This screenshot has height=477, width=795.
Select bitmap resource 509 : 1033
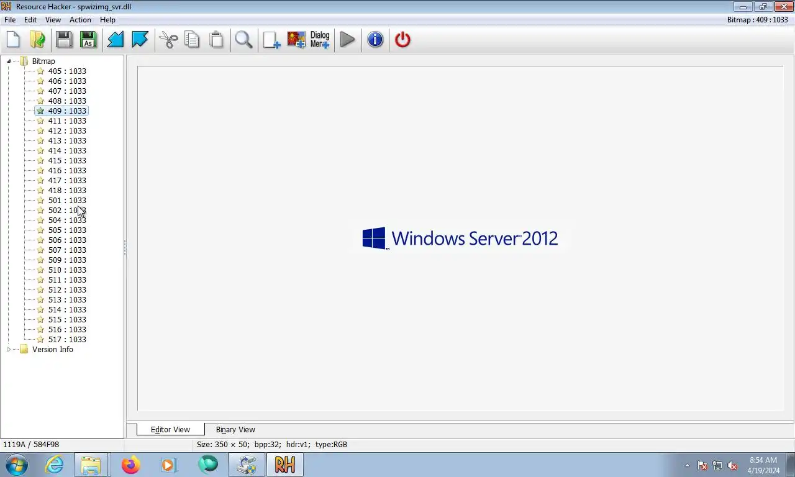[x=67, y=260]
